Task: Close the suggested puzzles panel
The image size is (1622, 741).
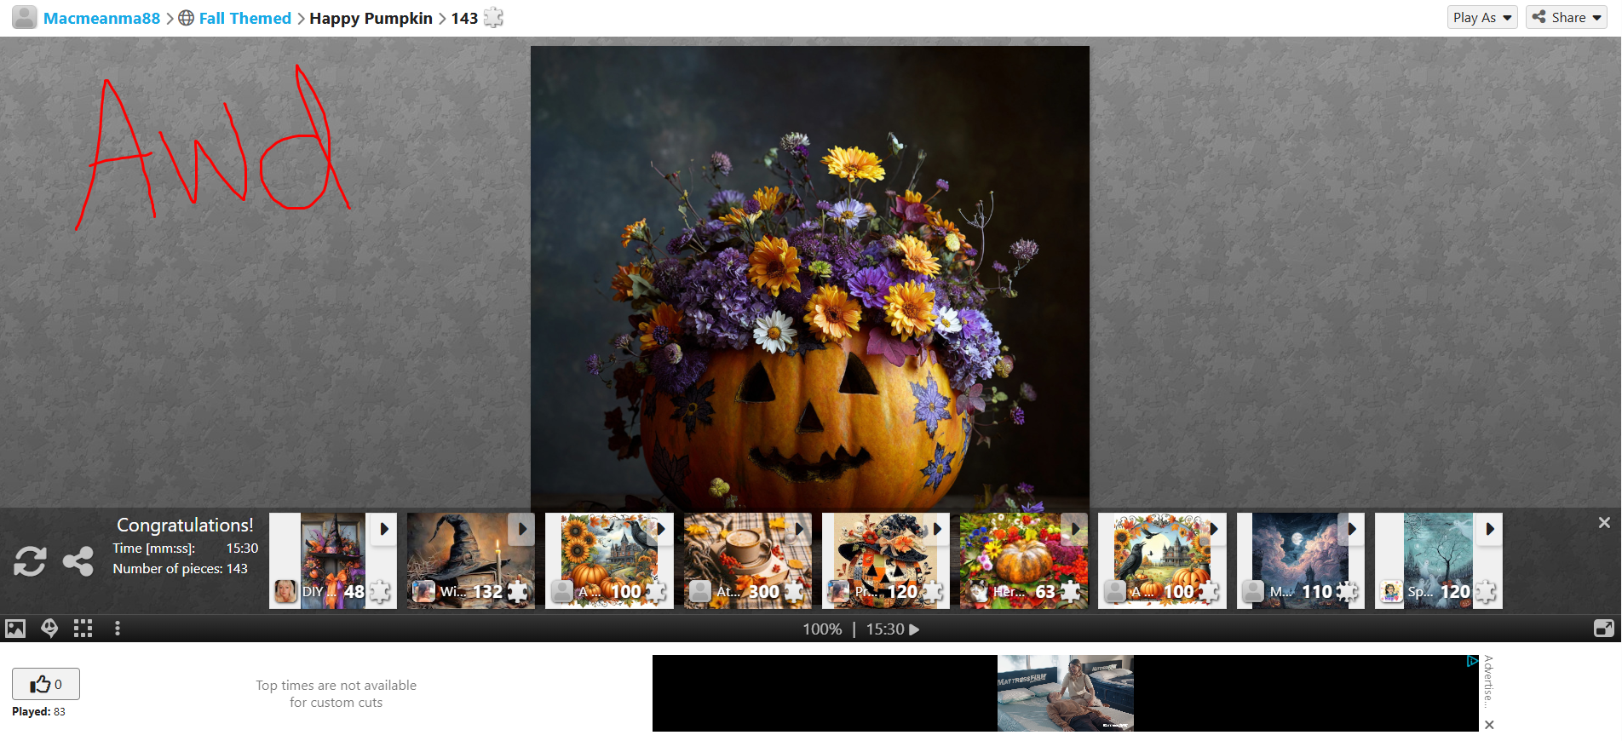Action: tap(1604, 523)
